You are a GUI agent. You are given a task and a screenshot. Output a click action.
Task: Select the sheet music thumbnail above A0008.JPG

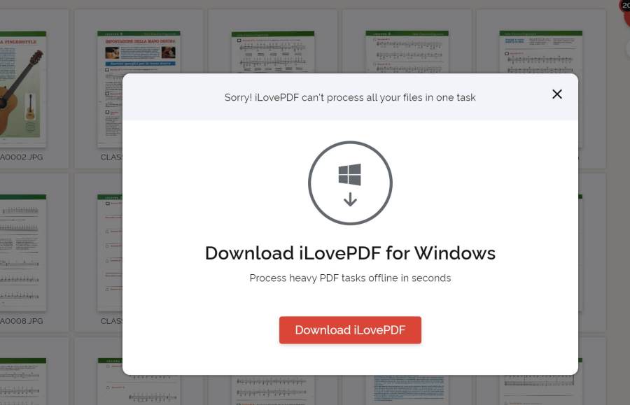pyautogui.click(x=22, y=252)
